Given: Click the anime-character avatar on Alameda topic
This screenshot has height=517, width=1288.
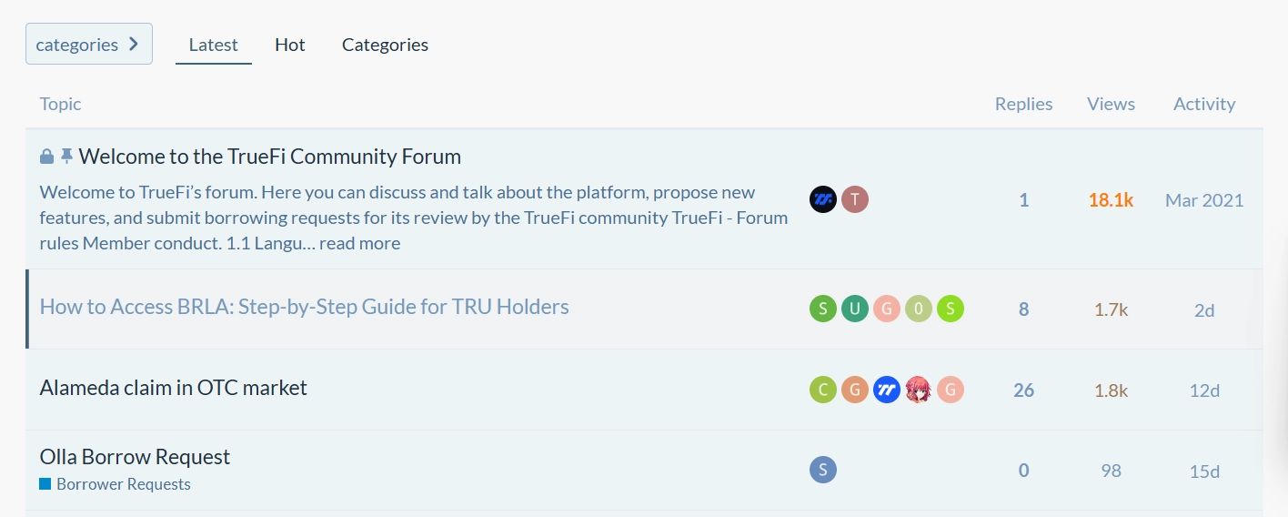Looking at the screenshot, I should (919, 390).
